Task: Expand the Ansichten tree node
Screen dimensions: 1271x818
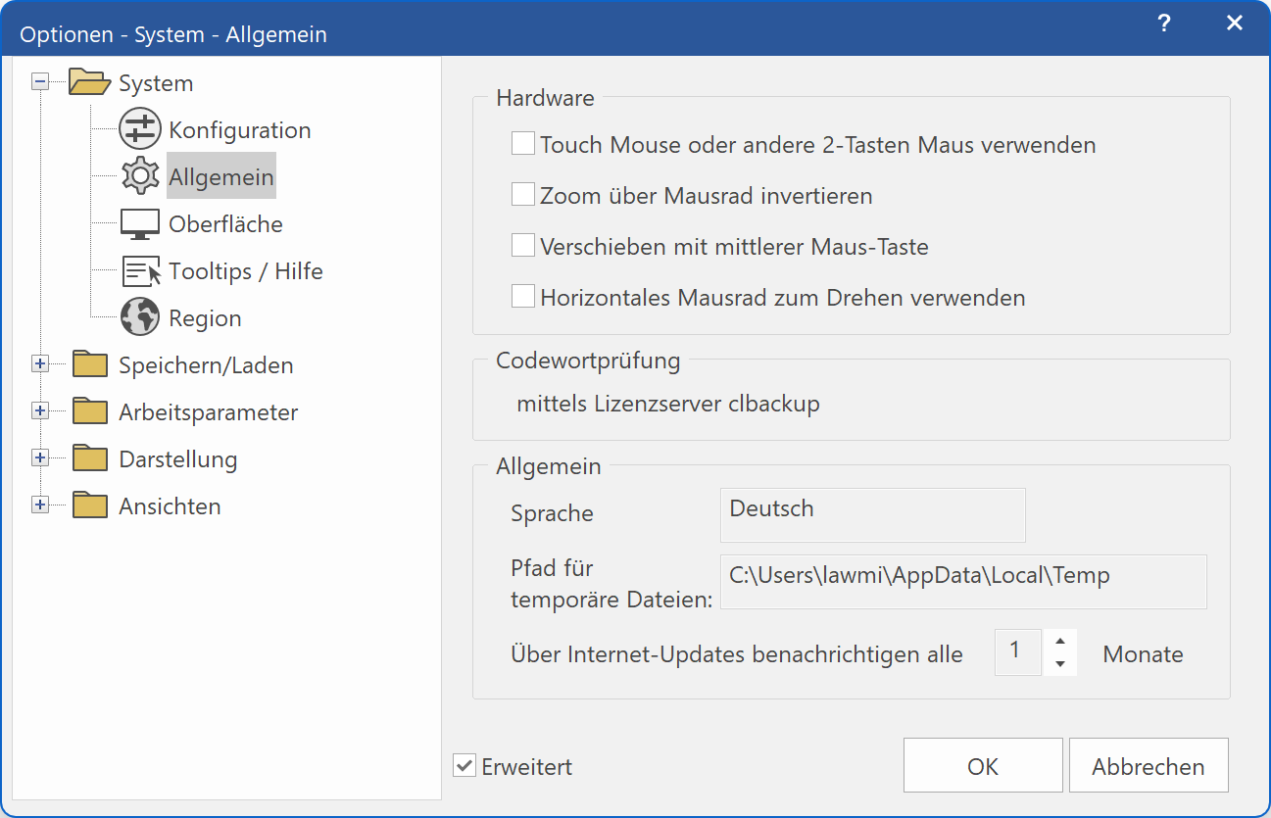Action: (x=40, y=505)
